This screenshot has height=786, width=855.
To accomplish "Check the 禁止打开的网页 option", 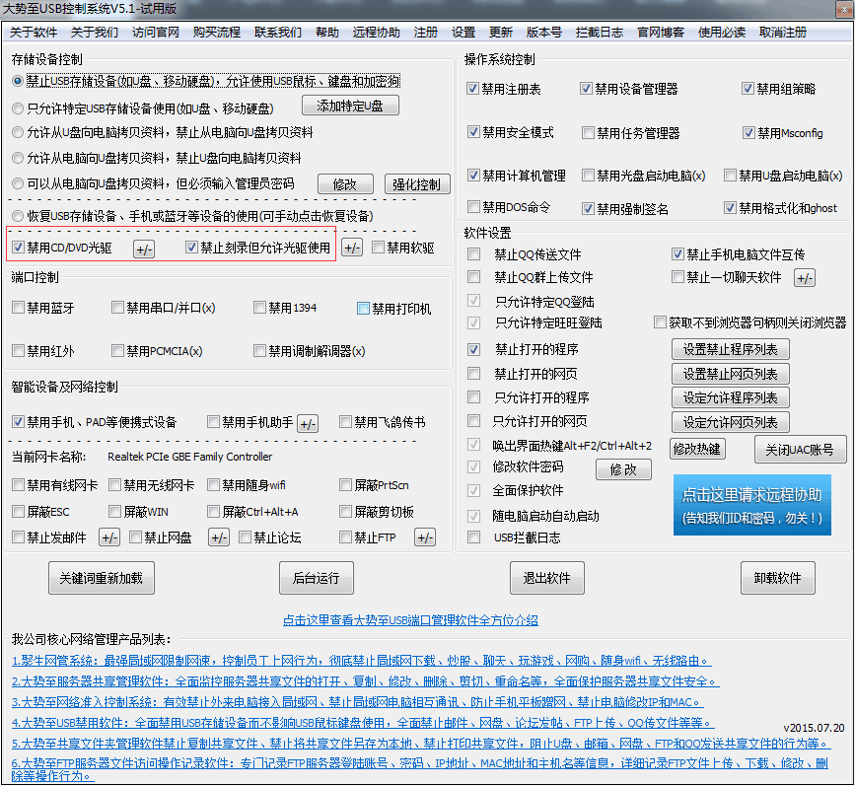I will click(x=472, y=374).
